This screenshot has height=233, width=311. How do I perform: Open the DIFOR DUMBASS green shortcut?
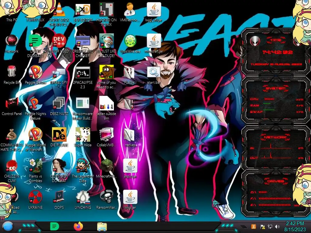click(x=35, y=41)
